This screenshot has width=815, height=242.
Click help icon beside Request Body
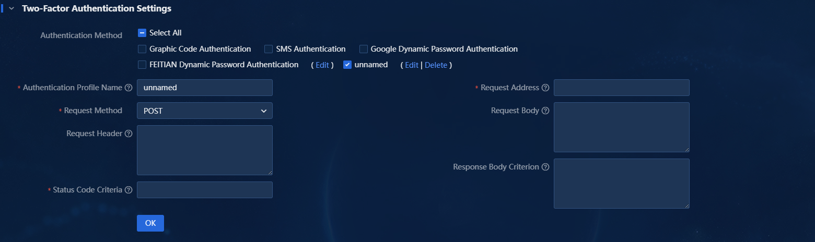545,111
